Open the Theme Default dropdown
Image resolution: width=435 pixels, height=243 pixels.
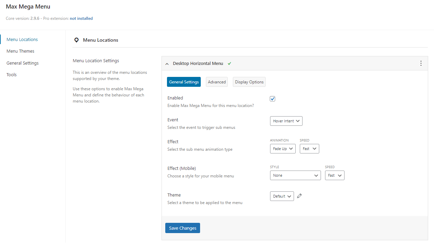282,196
